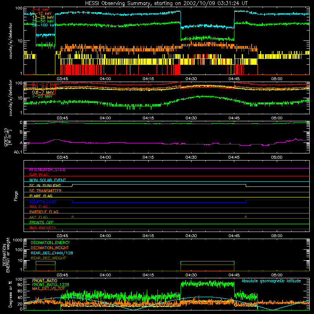Click the "A0.1" tick label on GOES axis
This screenshot has height=314, width=314.
(18, 152)
